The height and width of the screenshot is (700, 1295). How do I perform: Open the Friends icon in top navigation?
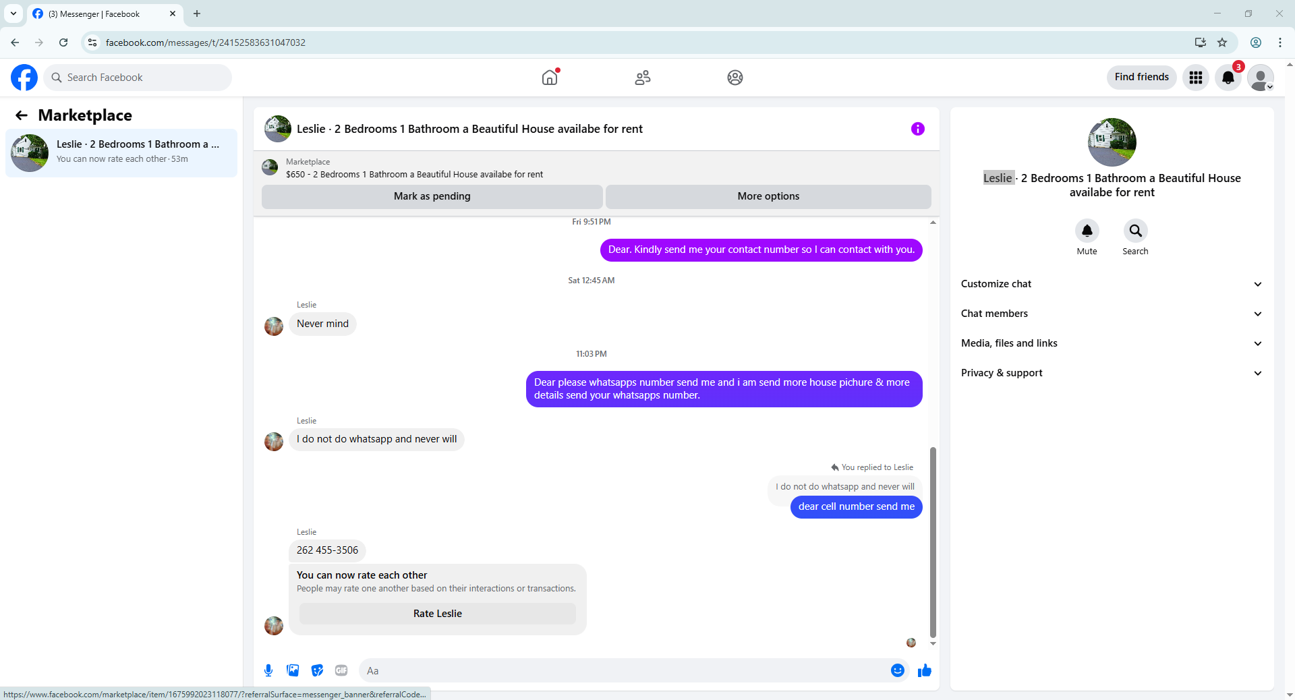643,78
